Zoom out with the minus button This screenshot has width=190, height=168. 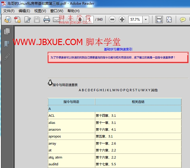112,20
